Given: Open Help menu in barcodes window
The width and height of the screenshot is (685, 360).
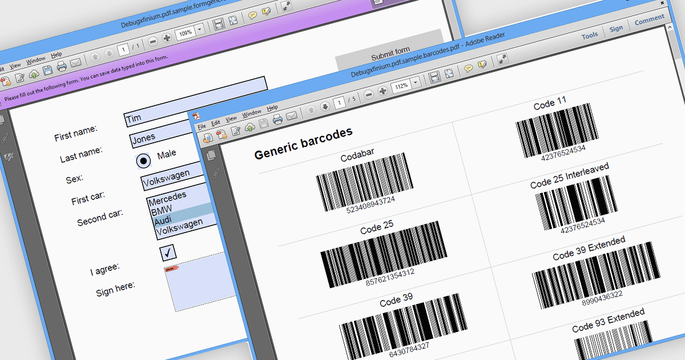Looking at the screenshot, I should pos(272,107).
